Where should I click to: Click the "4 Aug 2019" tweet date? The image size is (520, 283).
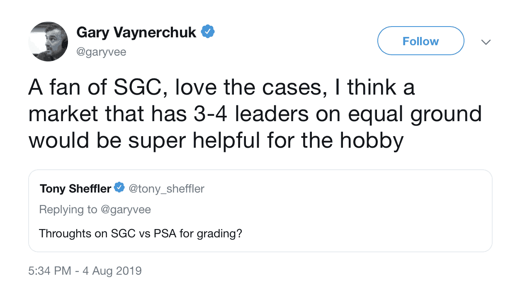(114, 271)
